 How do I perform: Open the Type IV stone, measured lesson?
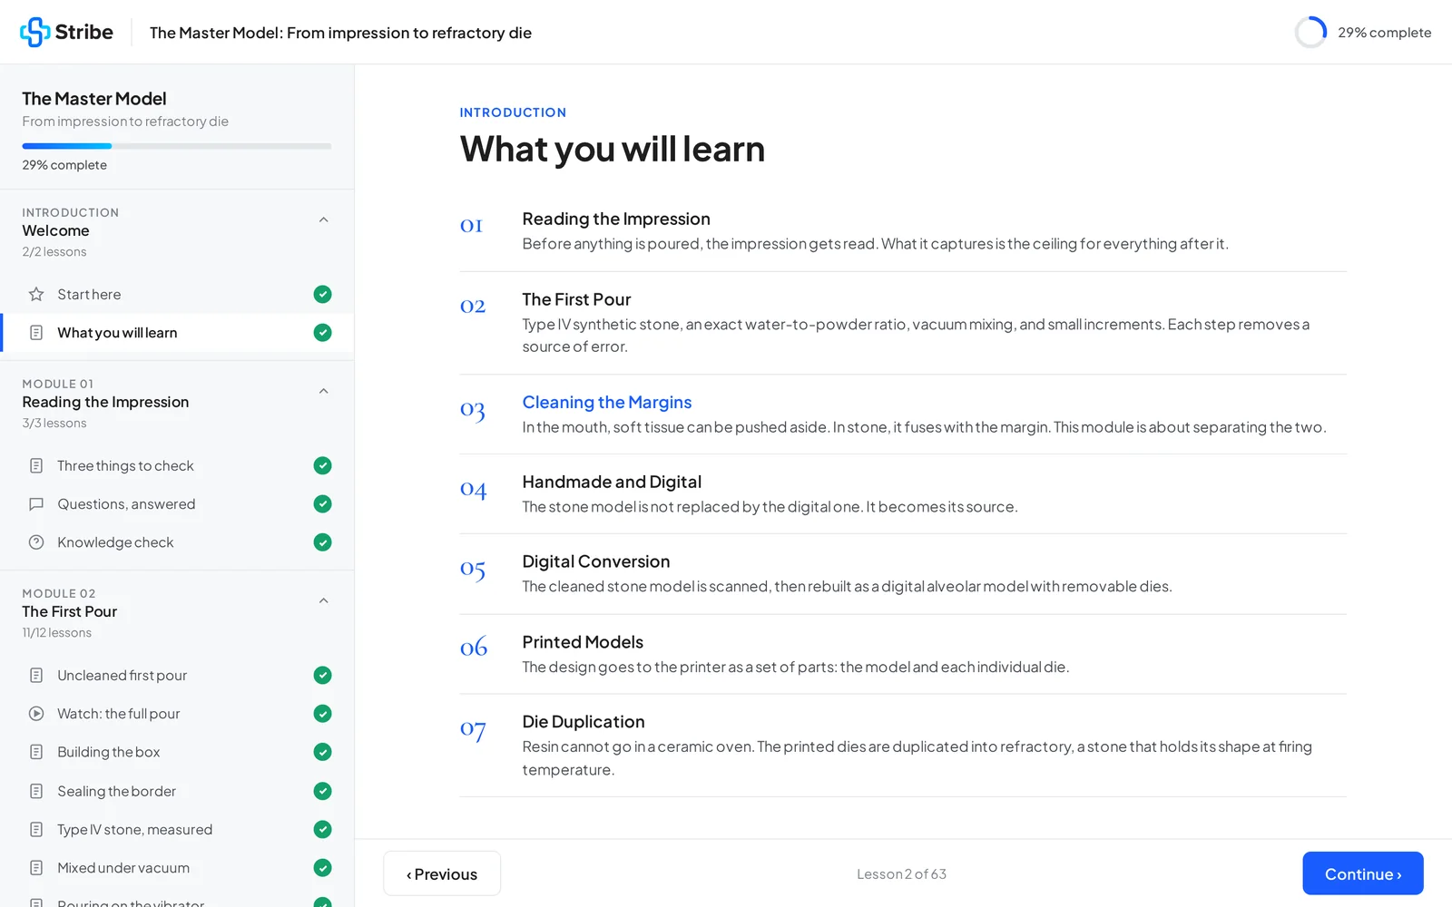(x=177, y=829)
